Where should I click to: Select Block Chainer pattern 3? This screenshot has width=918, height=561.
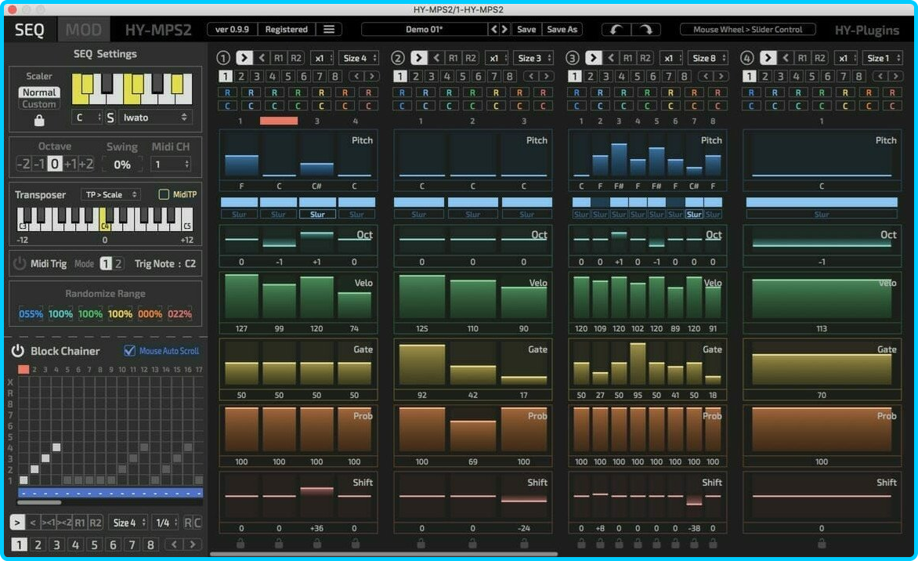[57, 545]
